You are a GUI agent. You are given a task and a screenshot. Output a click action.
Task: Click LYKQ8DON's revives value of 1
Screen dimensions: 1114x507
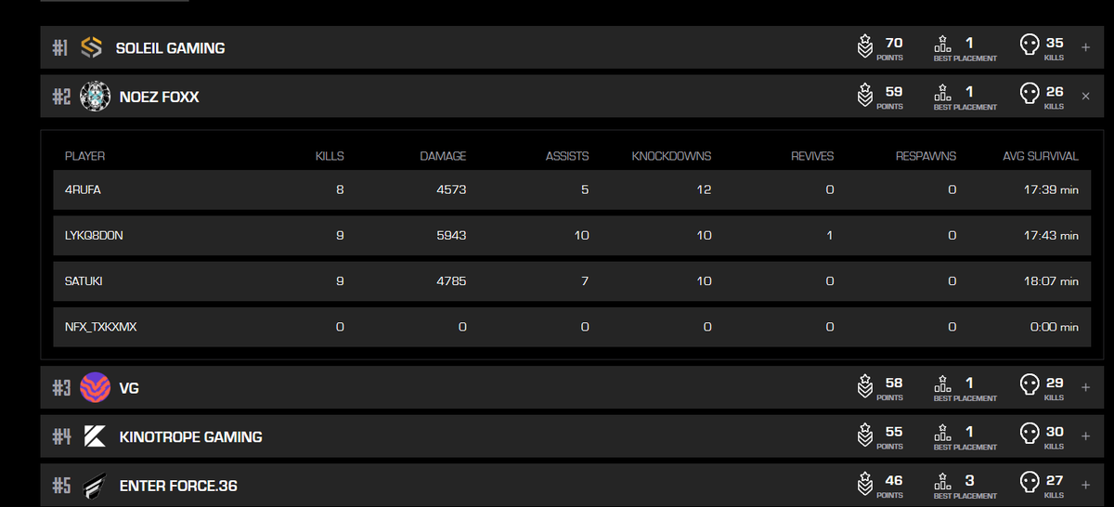tap(830, 235)
